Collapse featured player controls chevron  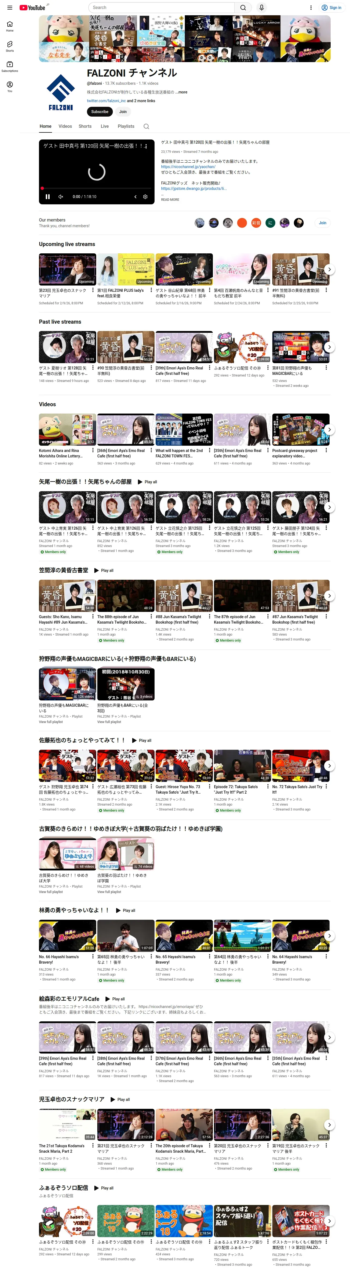pyautogui.click(x=135, y=196)
